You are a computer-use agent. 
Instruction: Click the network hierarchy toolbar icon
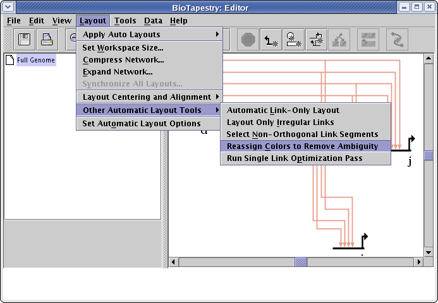coord(339,40)
